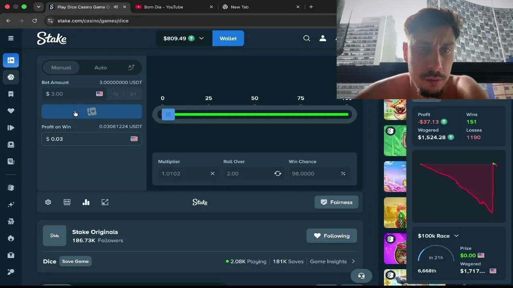The height and width of the screenshot is (288, 513).
Task: Click the pop-out game window icon
Action: [105, 202]
